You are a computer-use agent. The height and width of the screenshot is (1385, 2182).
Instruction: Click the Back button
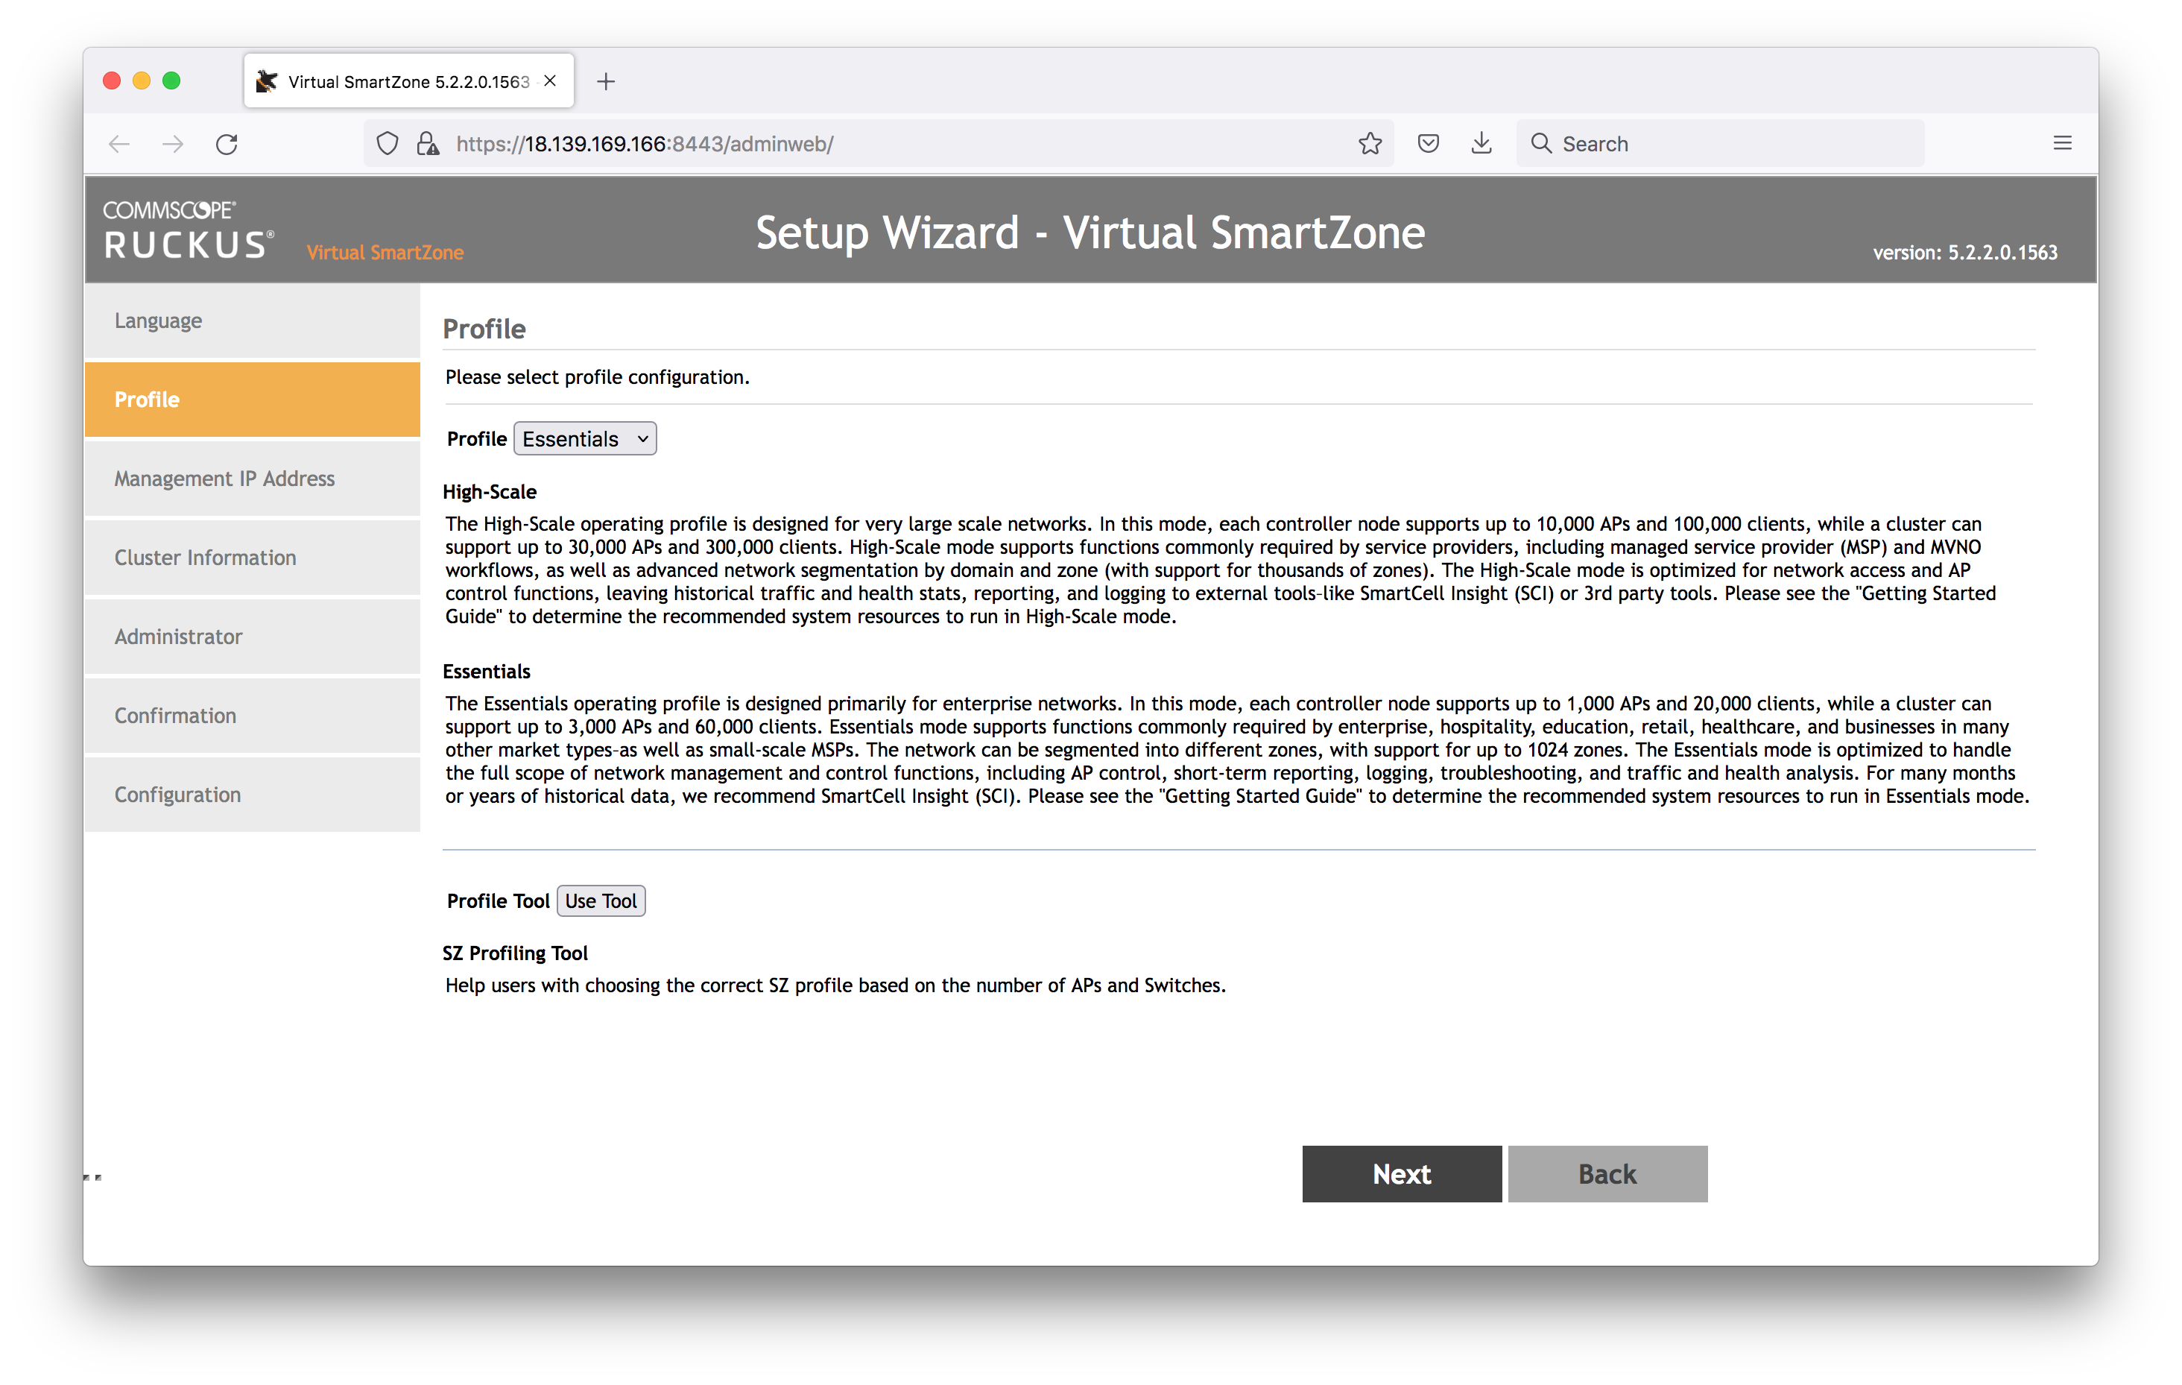coord(1607,1174)
